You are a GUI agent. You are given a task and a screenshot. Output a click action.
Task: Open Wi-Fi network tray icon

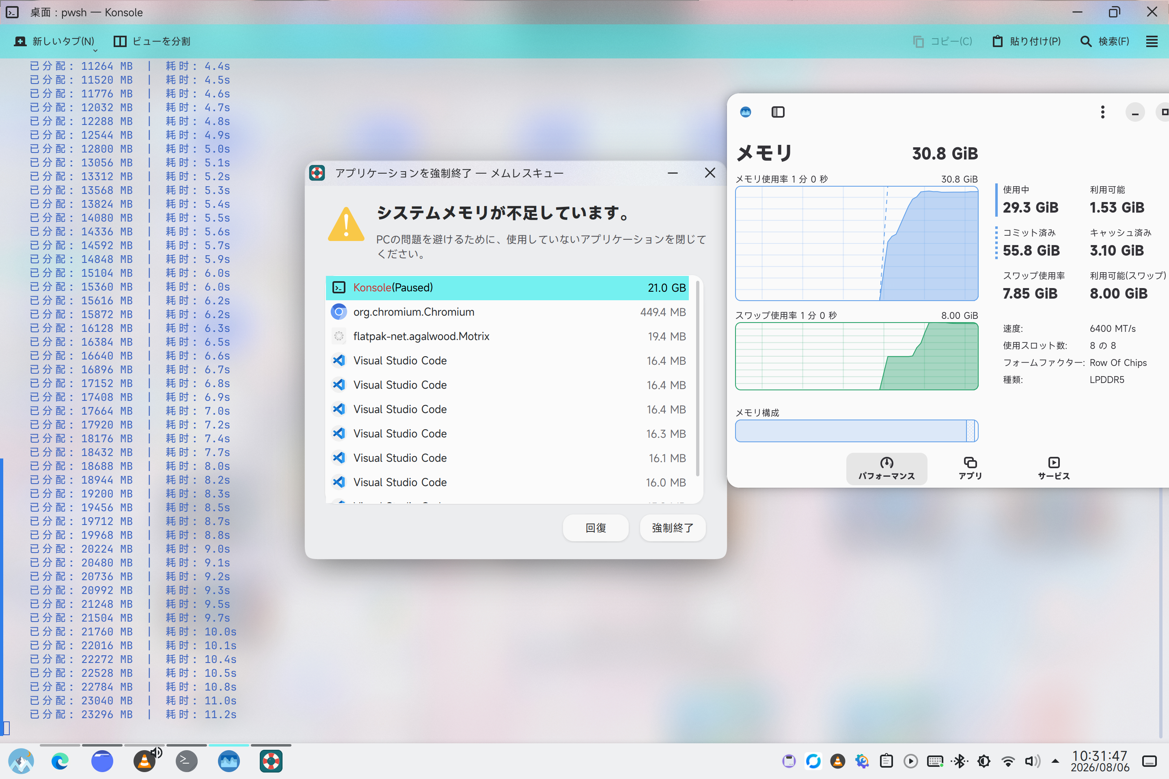(x=1008, y=761)
